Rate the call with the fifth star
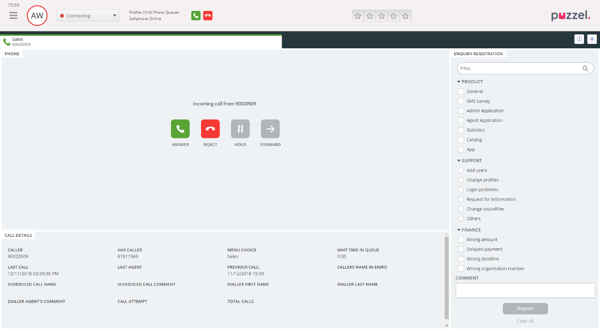 click(x=405, y=15)
